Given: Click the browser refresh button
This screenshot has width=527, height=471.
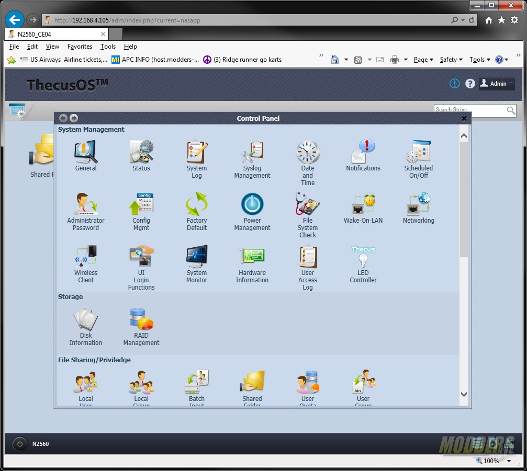Looking at the screenshot, I should pyautogui.click(x=472, y=20).
